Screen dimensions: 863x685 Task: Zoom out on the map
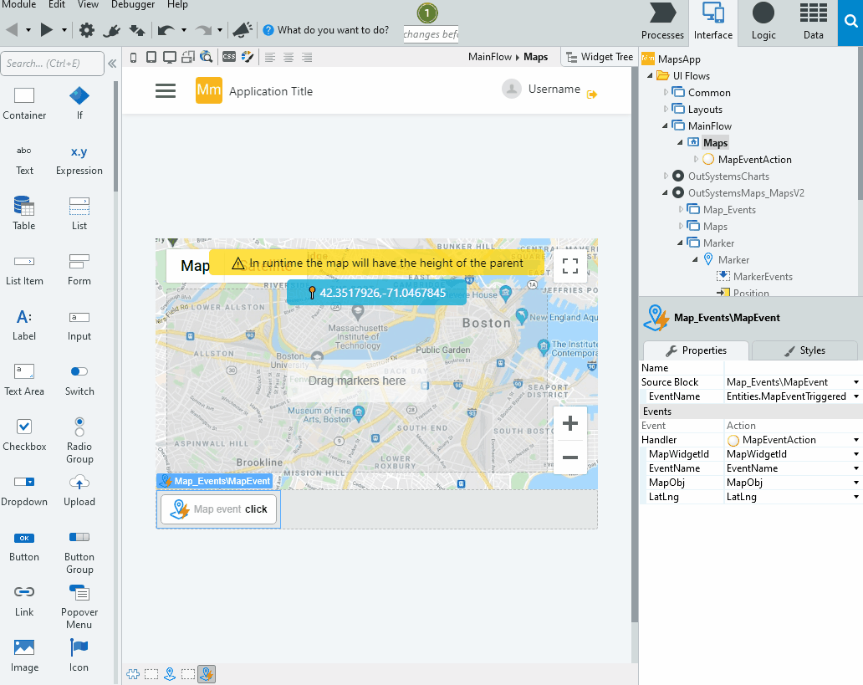(570, 458)
